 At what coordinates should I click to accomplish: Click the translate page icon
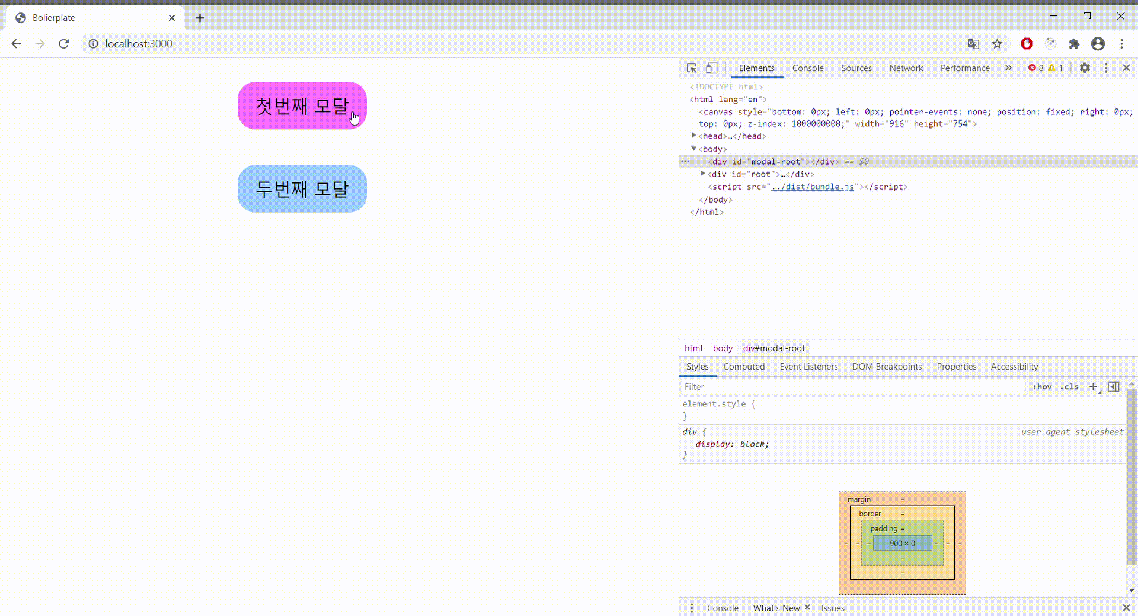(973, 44)
